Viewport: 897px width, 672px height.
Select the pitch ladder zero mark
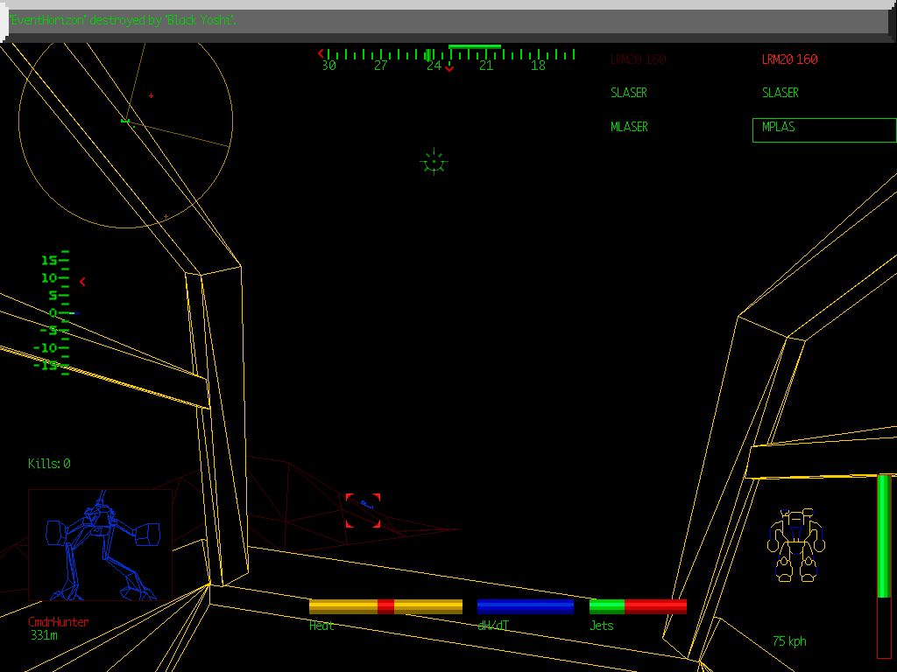tap(54, 312)
